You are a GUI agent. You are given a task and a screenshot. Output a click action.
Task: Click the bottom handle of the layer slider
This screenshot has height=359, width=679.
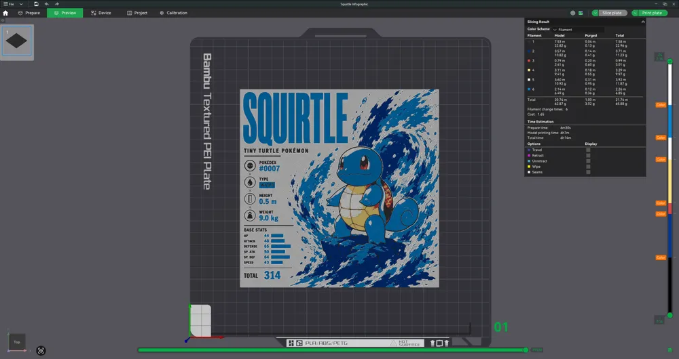click(670, 316)
